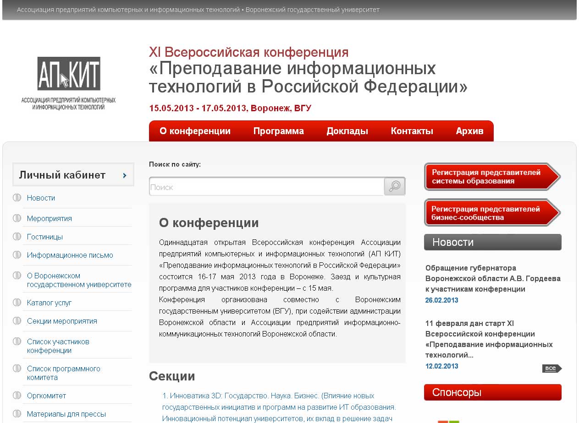The height and width of the screenshot is (423, 579).
Task: Open section 1 Инноватика 3D link
Action: [279, 407]
